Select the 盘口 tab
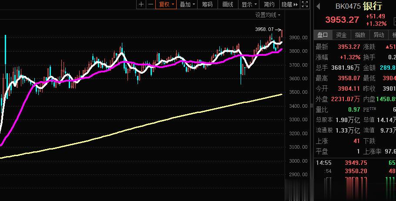Viewport: 396px width, 201px height. (x=323, y=35)
